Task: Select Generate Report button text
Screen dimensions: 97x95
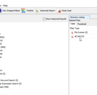Action: [x=48, y=11]
